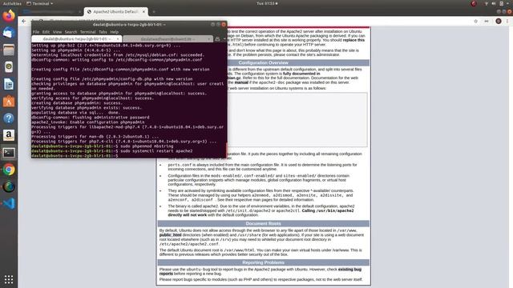Click the 'sudo phpenmod mbstring' command line

[102, 146]
